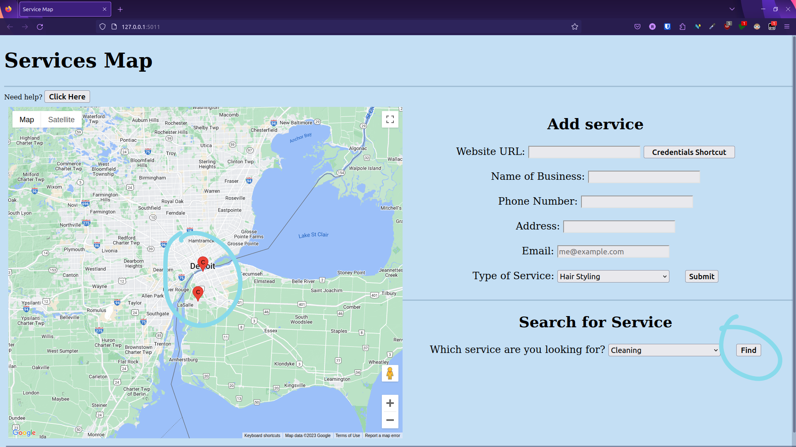Click the browser address bar URL
The width and height of the screenshot is (796, 447).
141,27
